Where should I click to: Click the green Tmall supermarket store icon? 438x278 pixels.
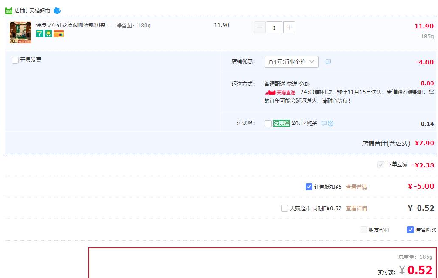point(9,10)
